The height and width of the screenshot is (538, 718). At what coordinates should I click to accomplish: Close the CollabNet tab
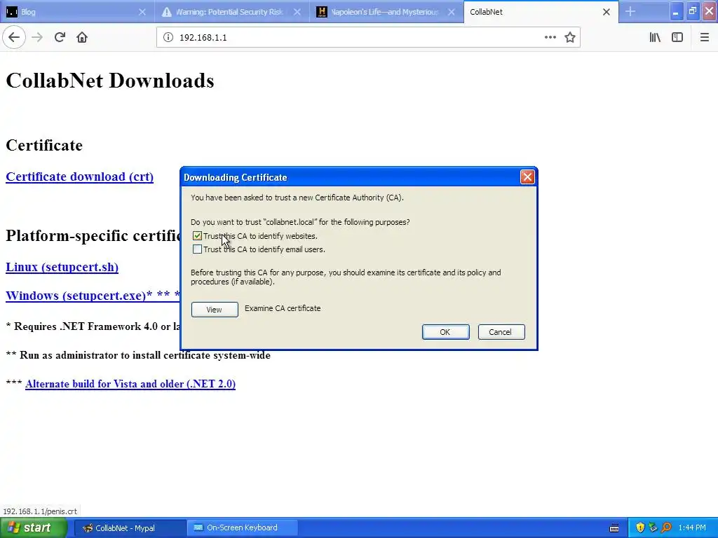pyautogui.click(x=607, y=12)
